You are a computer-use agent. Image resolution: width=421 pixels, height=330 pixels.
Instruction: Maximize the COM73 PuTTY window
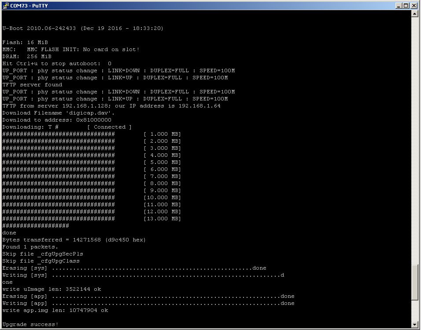(x=406, y=5)
